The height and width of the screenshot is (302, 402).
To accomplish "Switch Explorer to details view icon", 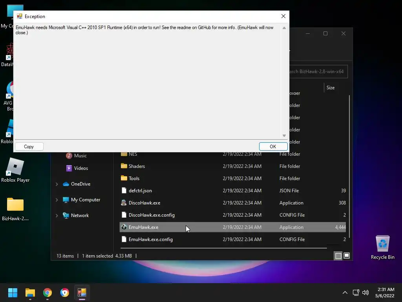I will tap(338, 256).
